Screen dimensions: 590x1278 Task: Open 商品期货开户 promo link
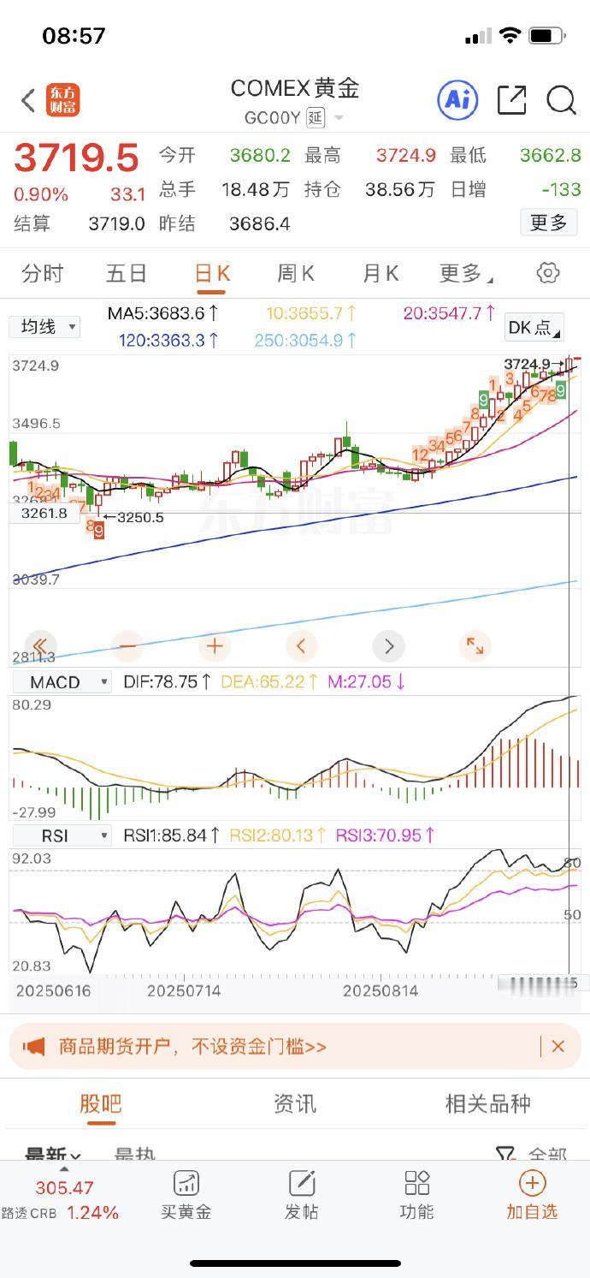[x=192, y=1046]
